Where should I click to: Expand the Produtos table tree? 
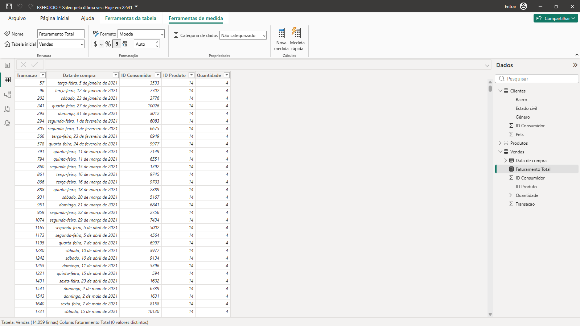[x=500, y=143]
